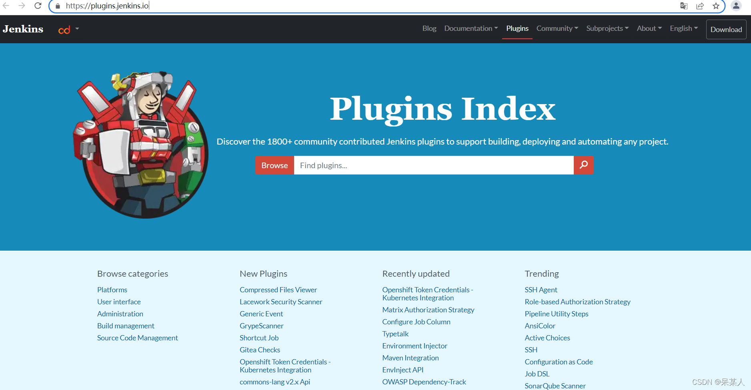Open Environment Injector plugin
This screenshot has width=751, height=390.
pyautogui.click(x=415, y=346)
